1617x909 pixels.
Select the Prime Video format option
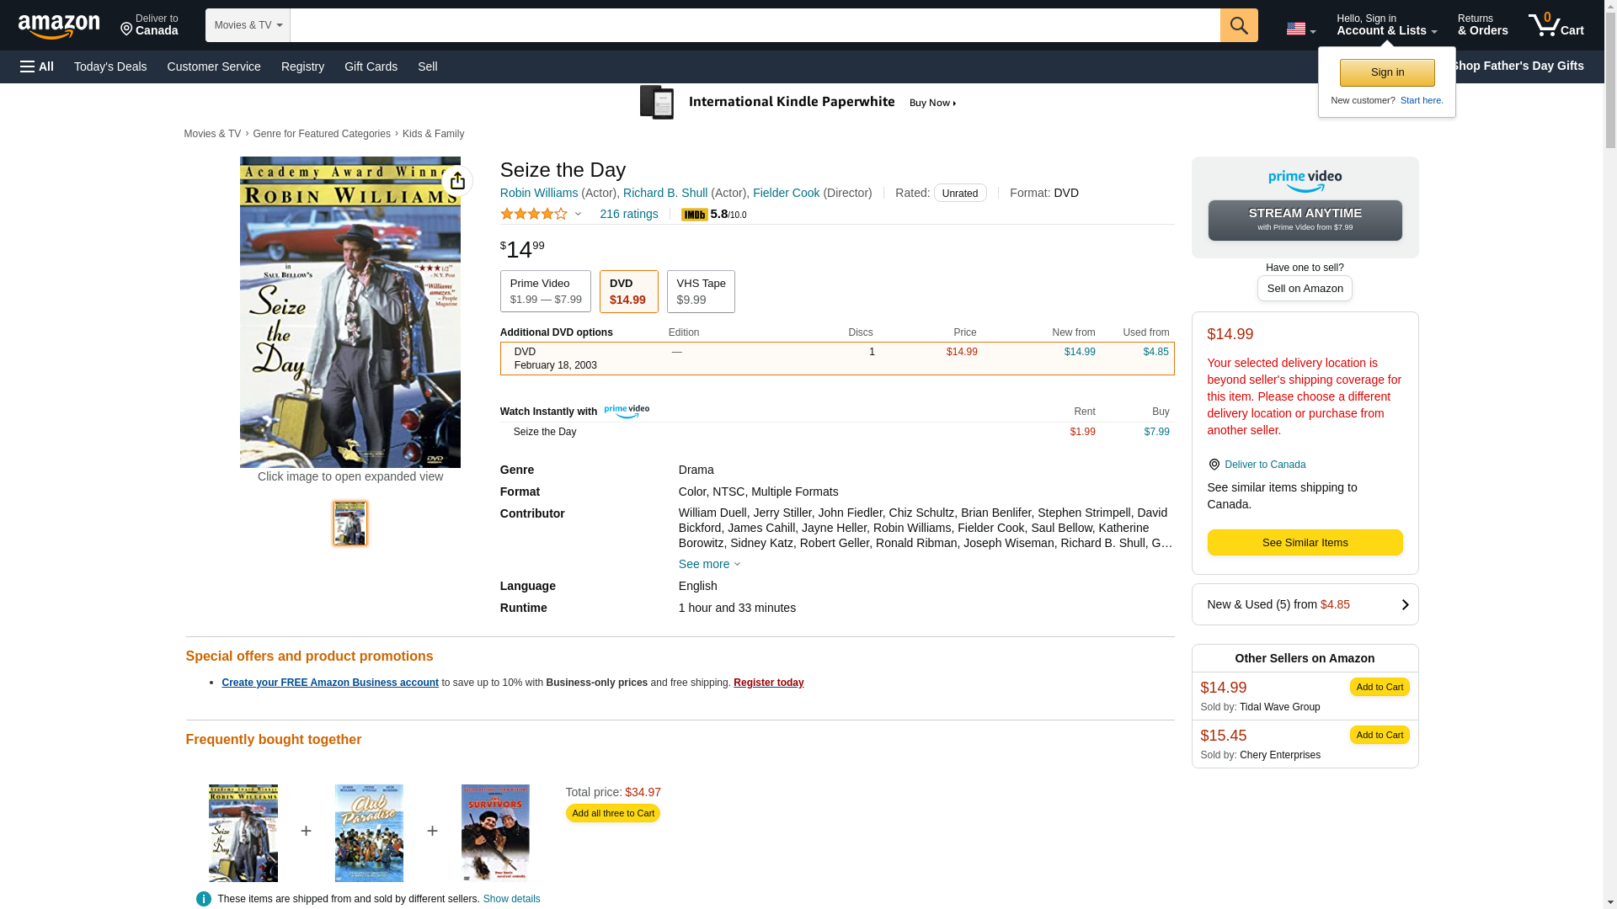[x=545, y=291]
